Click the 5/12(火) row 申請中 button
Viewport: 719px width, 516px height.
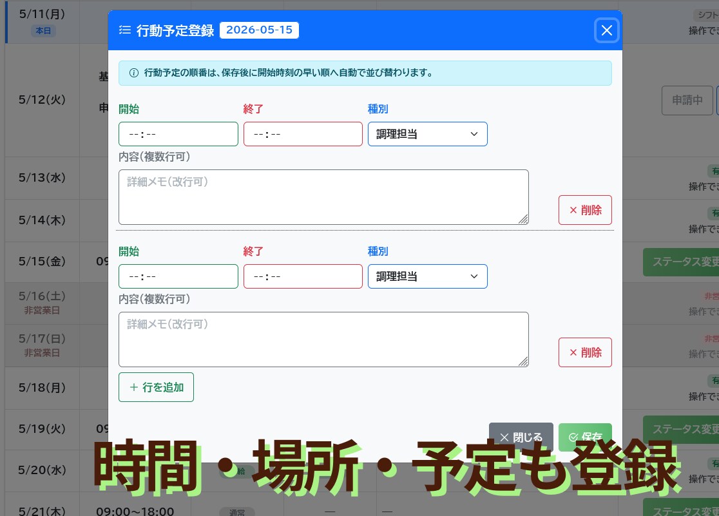687,100
